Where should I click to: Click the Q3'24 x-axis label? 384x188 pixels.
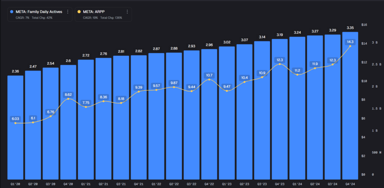[x=333, y=184]
